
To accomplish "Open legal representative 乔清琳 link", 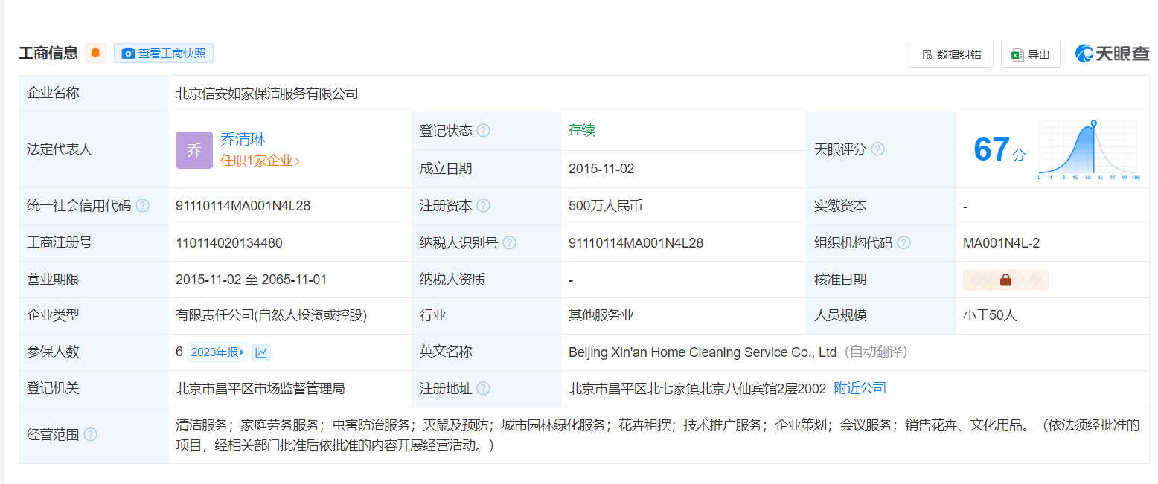I will click(x=243, y=139).
